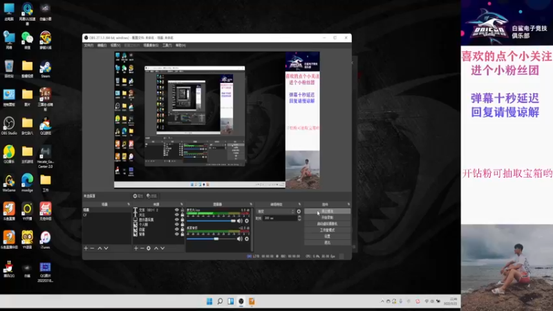Image resolution: width=553 pixels, height=311 pixels.
Task: Toggle visibility of 白鲨 source
Action: (x=177, y=229)
